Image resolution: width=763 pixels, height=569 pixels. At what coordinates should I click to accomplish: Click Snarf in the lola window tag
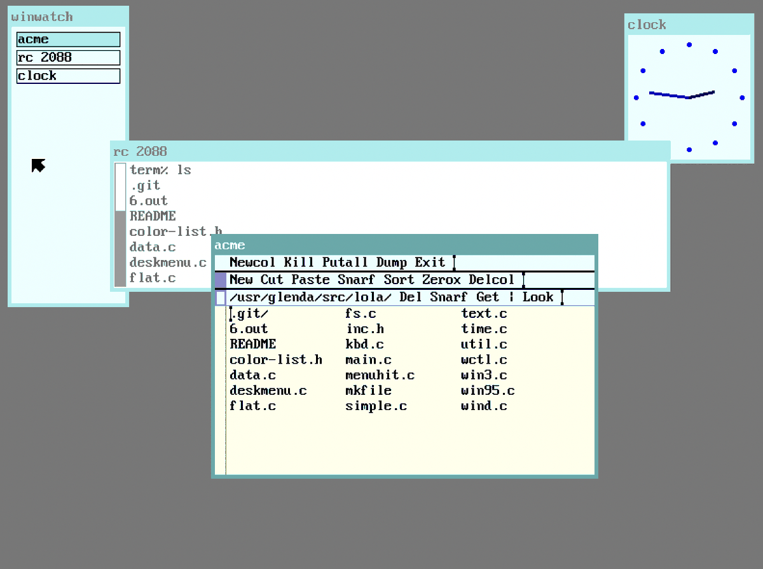[450, 297]
